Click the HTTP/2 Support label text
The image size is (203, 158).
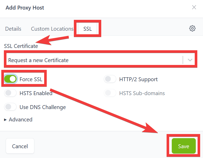pyautogui.click(x=138, y=79)
